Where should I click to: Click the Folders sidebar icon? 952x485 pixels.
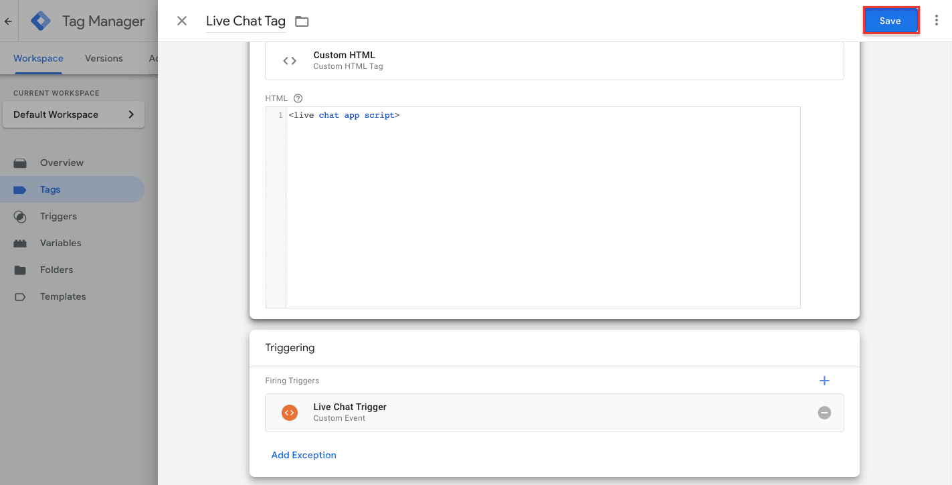click(20, 270)
